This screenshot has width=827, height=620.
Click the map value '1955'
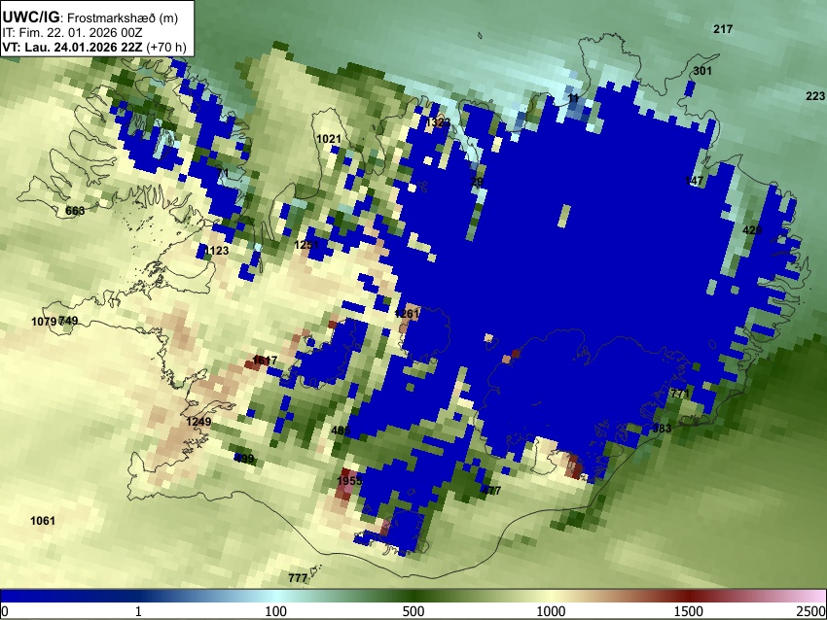pos(349,480)
